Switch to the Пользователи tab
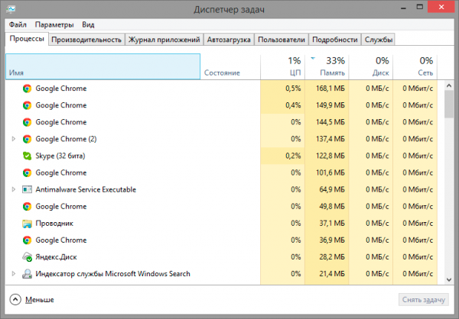Image resolution: width=459 pixels, height=319 pixels. [x=282, y=40]
